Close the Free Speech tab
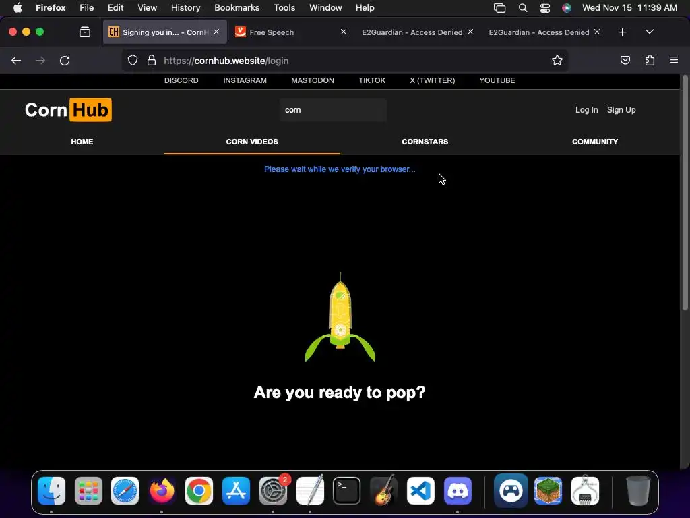Image resolution: width=690 pixels, height=518 pixels. 344,32
